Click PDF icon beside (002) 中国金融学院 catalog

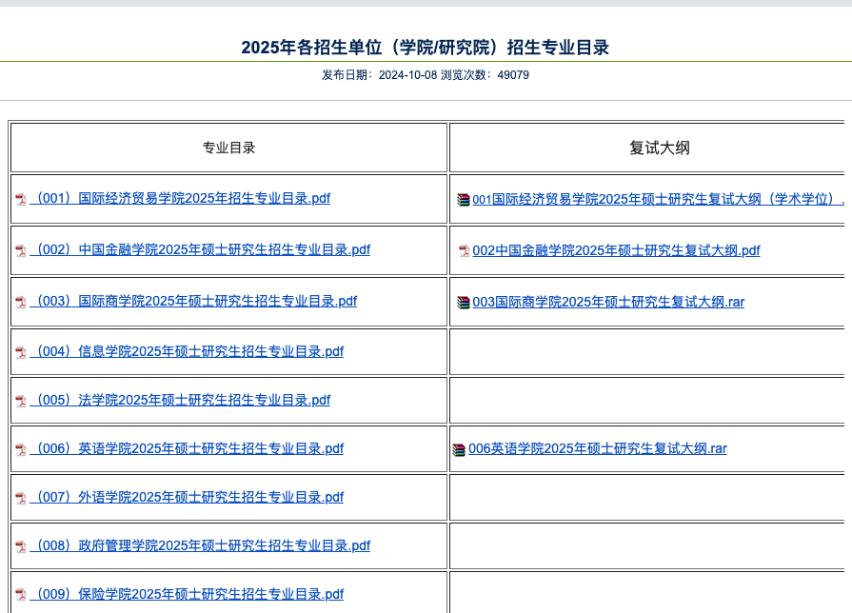pyautogui.click(x=21, y=250)
